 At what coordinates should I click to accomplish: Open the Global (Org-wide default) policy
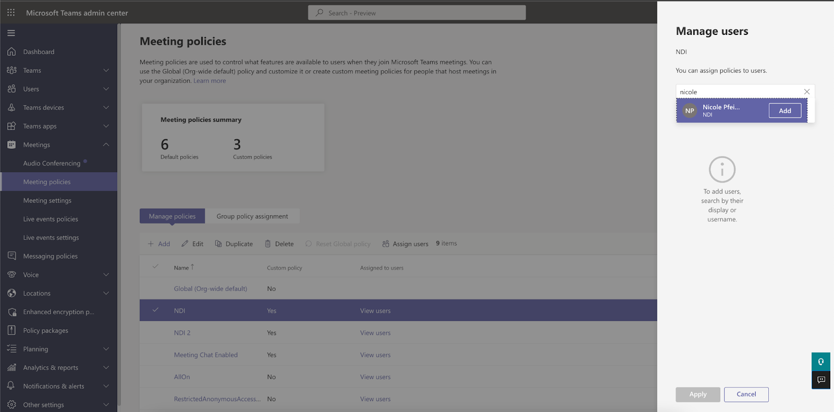click(211, 289)
